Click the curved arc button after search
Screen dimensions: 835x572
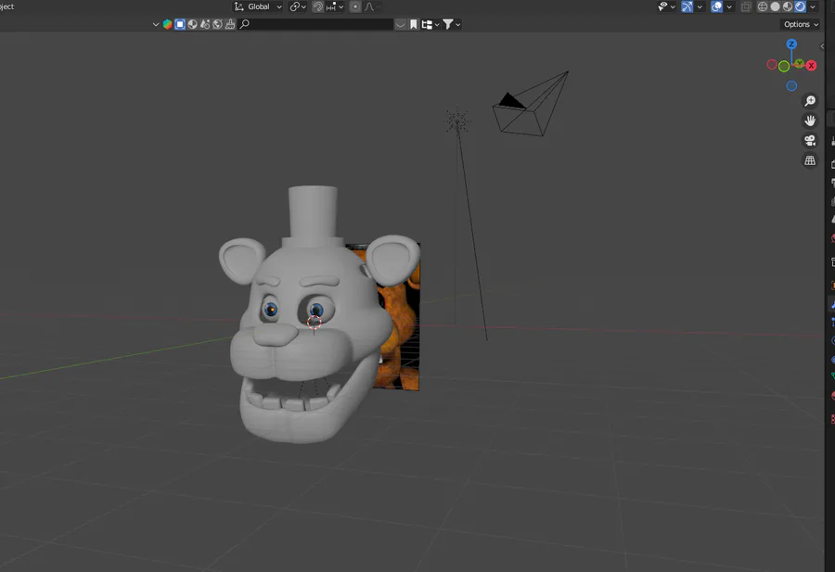pos(400,24)
